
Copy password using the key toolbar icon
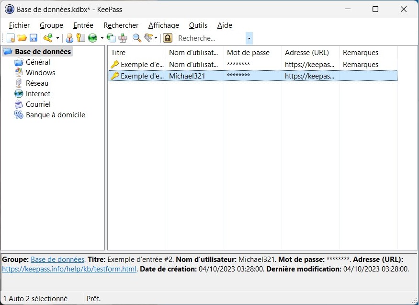[x=80, y=38]
